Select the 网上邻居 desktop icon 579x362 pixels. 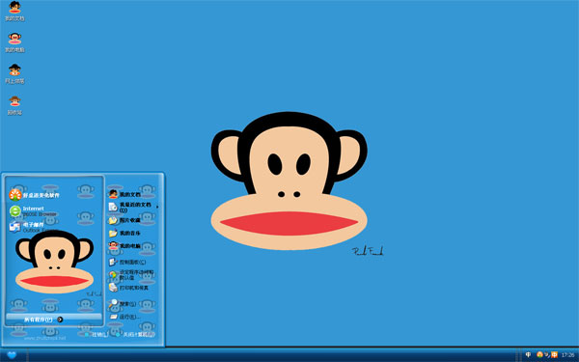(x=14, y=74)
